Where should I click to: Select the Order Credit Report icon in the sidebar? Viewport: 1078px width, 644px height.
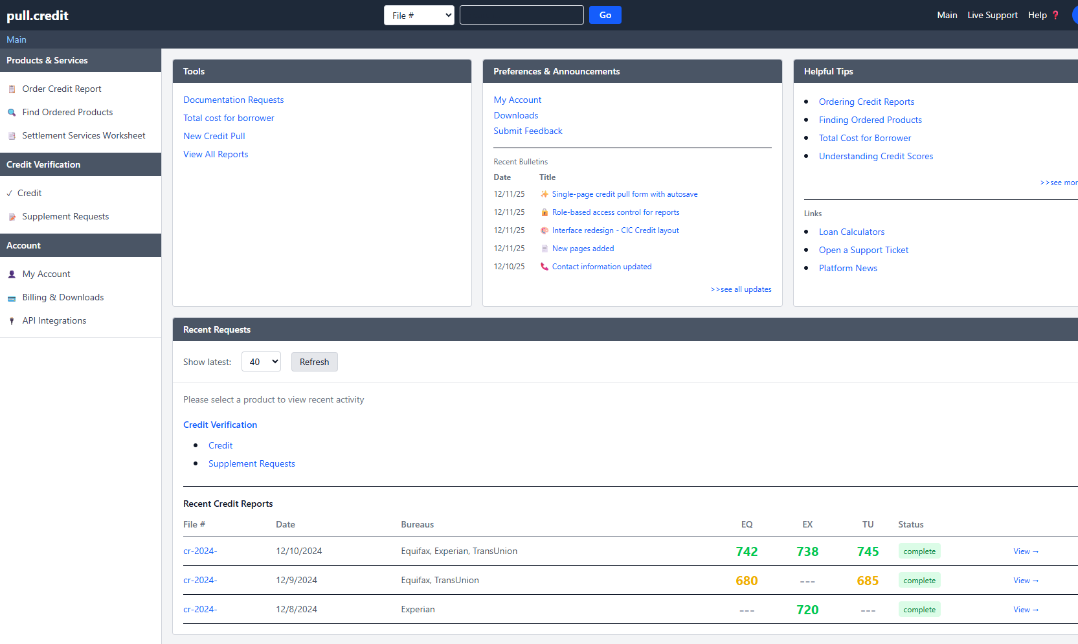point(12,89)
